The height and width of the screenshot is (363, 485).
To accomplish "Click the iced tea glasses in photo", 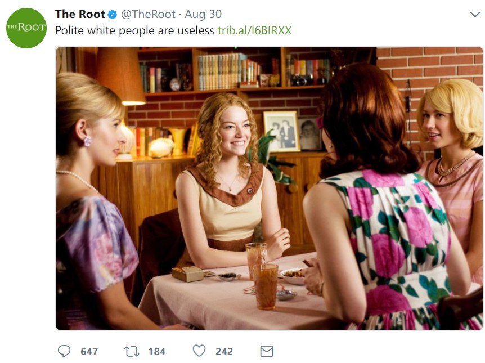I will pos(262,275).
